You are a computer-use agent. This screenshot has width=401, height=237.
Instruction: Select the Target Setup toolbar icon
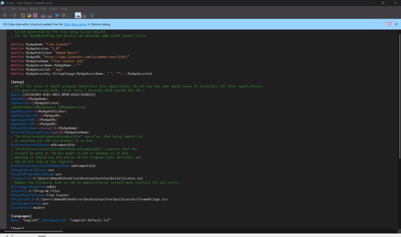coord(78,15)
